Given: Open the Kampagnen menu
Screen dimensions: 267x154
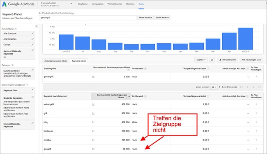Looking at the screenshot, I should [97, 4].
